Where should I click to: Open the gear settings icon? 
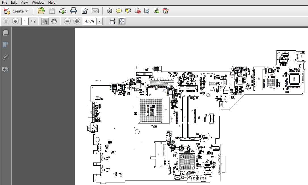click(109, 11)
